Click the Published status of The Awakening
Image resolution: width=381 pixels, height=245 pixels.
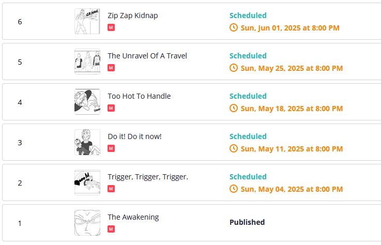(x=247, y=222)
